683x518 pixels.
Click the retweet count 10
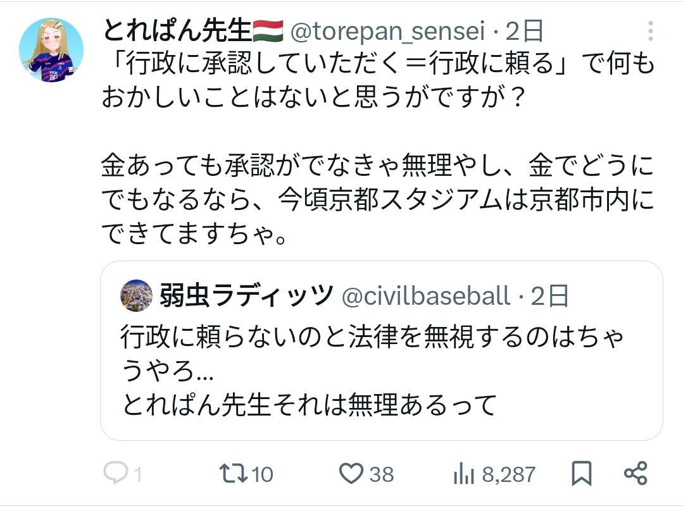(261, 474)
